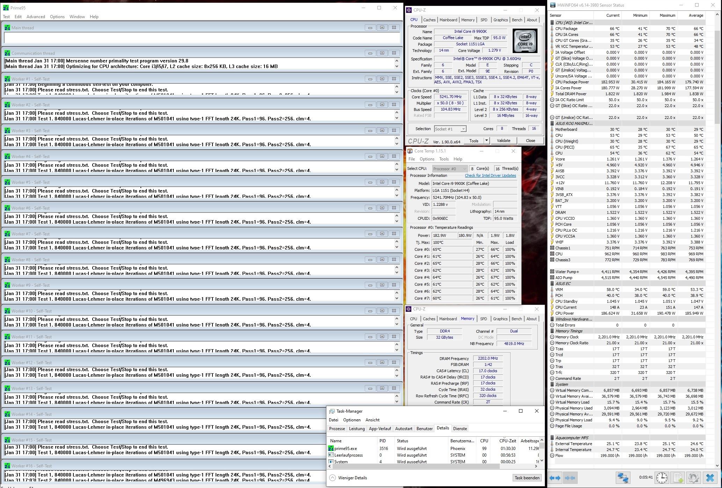This screenshot has width=722, height=488.
Task: Switch to Caches tab in upper CPU-Z
Action: pos(429,20)
